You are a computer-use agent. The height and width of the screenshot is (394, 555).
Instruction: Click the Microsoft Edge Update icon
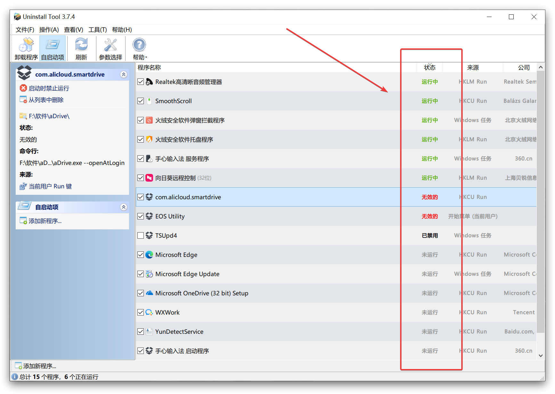(x=149, y=274)
